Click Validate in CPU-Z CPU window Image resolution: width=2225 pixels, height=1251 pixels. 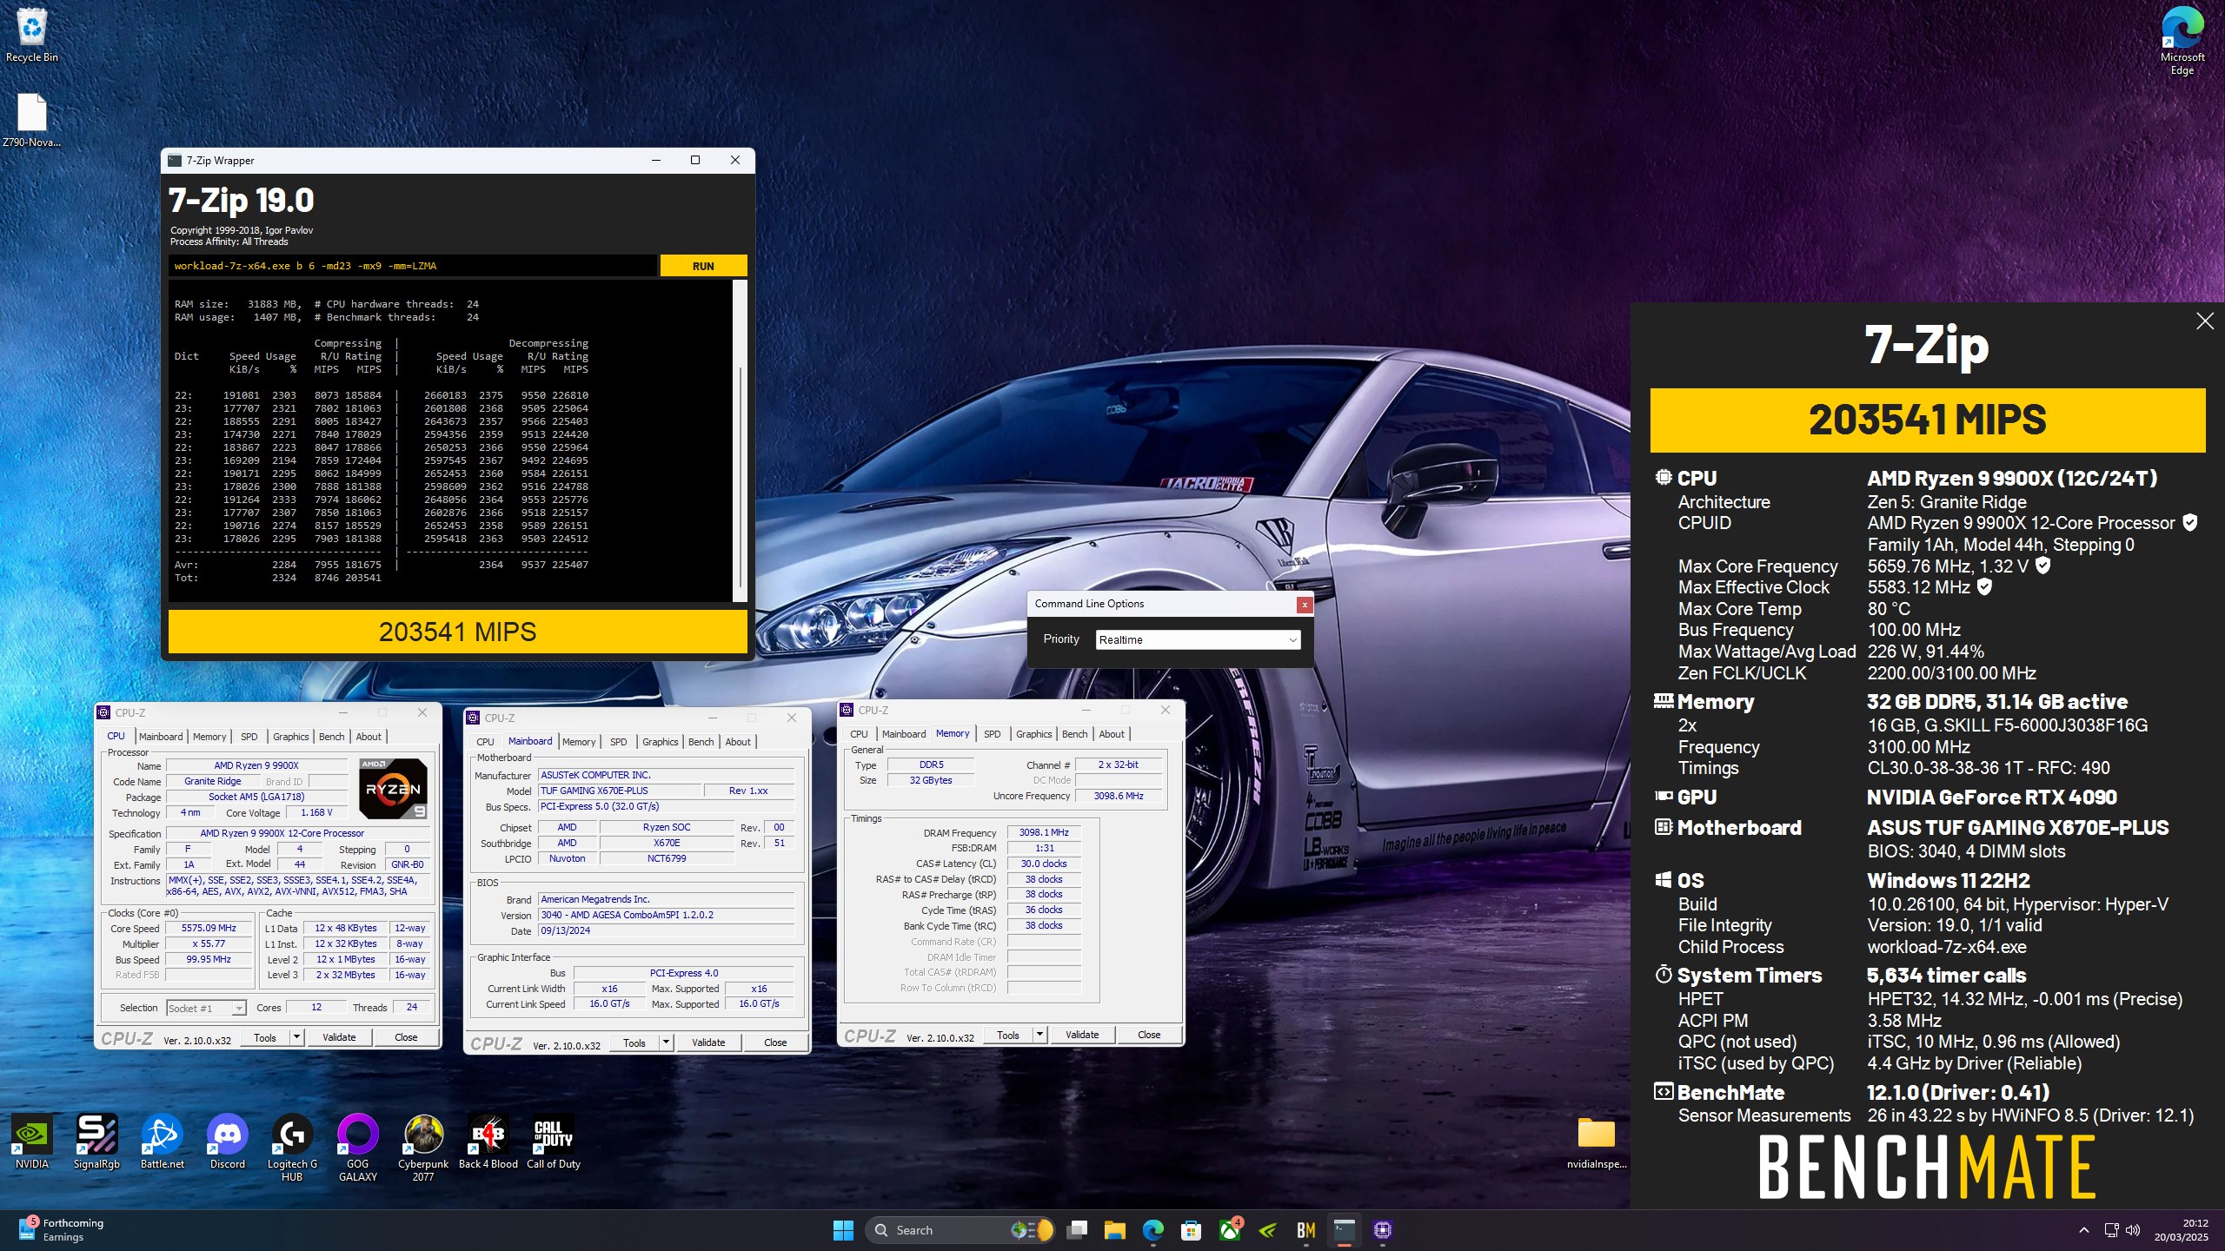tap(339, 1037)
